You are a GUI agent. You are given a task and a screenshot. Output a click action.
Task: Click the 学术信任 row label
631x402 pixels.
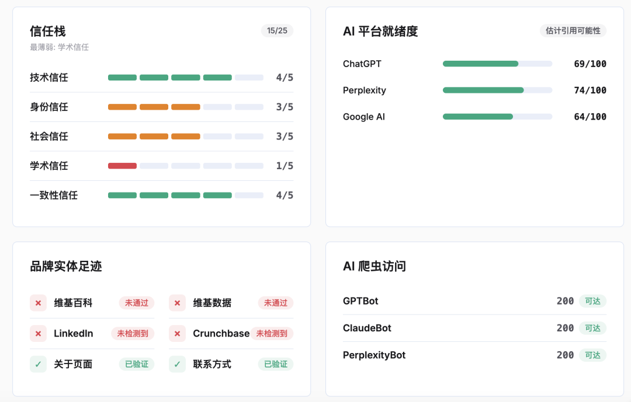tap(48, 166)
